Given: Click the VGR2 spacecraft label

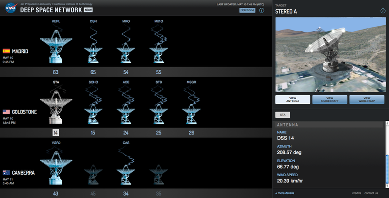Looking at the screenshot, I should point(56,143).
